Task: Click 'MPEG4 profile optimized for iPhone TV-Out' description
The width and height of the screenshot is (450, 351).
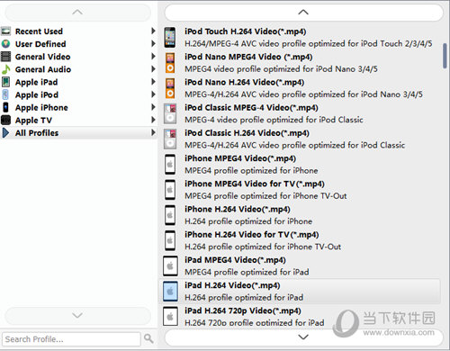Action: (265, 196)
